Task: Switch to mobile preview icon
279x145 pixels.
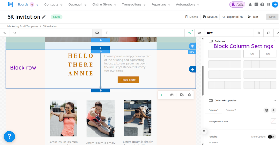Action: pos(107,33)
